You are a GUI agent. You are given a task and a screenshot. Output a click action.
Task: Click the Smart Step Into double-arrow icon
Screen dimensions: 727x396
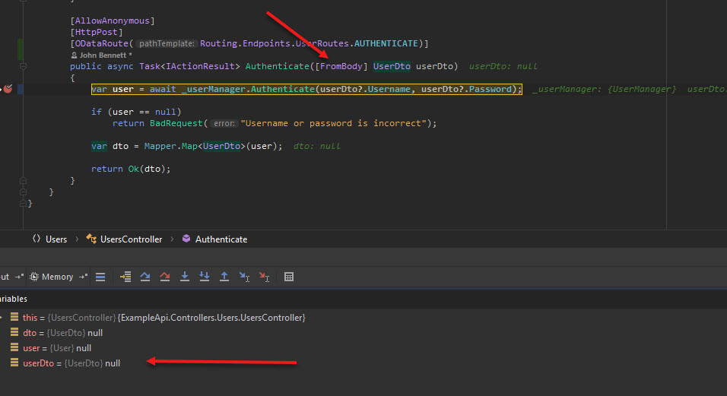tap(205, 277)
